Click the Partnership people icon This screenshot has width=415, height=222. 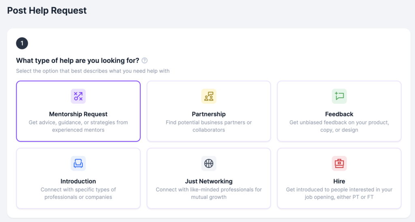(x=209, y=96)
